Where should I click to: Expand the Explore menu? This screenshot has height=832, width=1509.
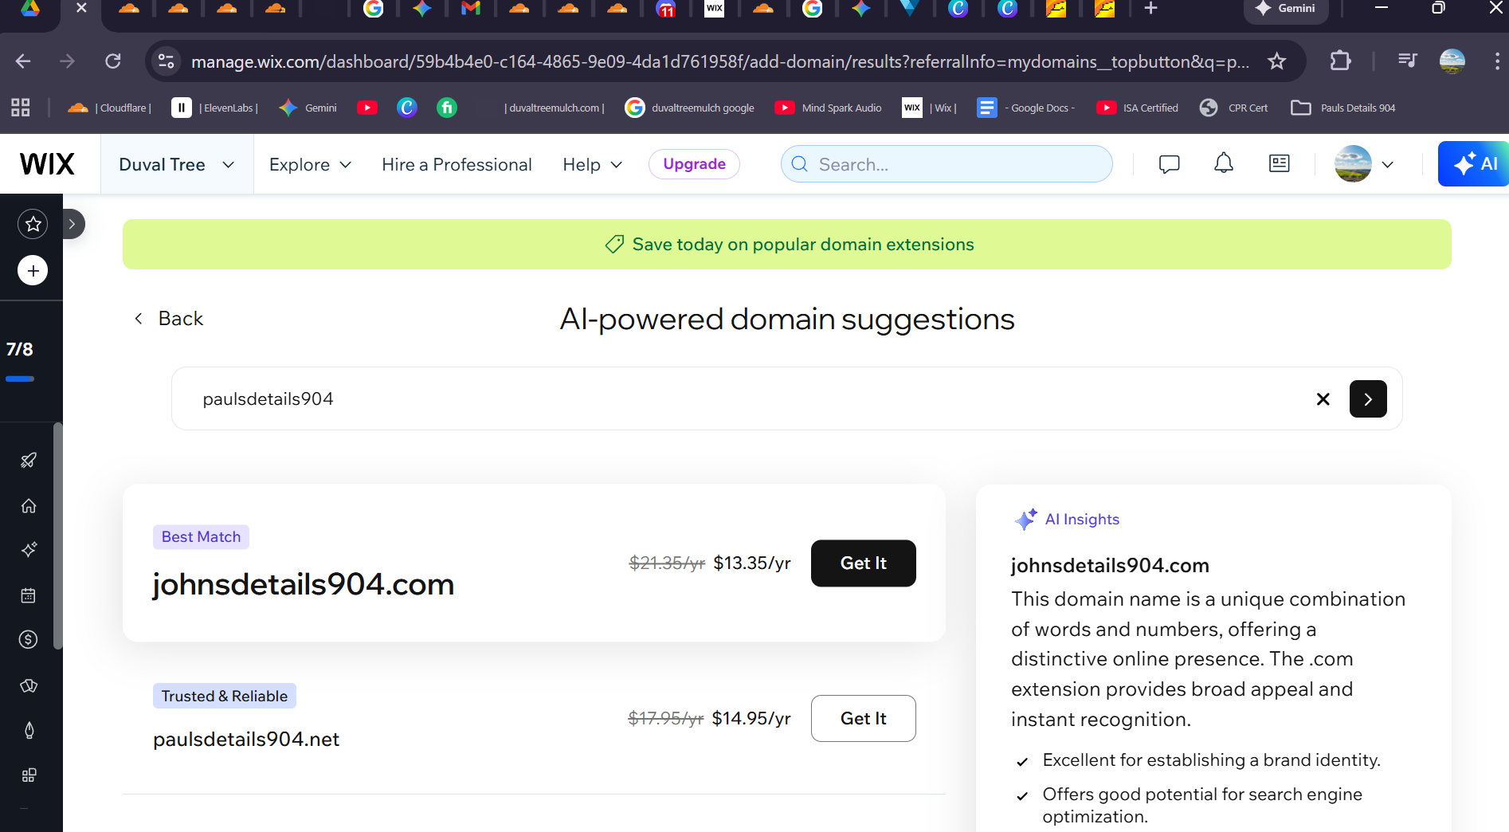pyautogui.click(x=310, y=164)
